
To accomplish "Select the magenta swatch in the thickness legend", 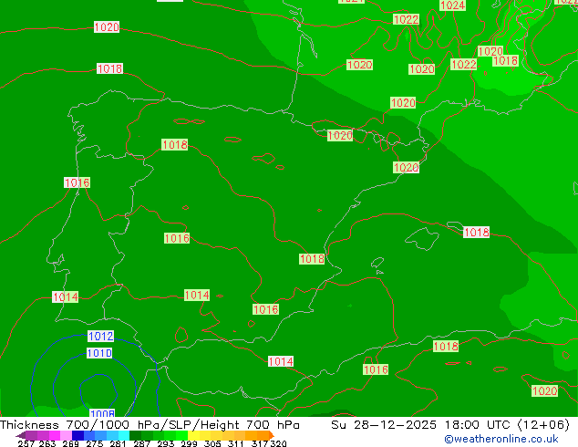I will 54,435.
